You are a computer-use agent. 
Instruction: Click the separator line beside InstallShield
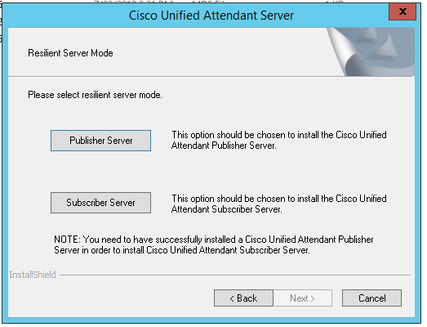(x=235, y=275)
